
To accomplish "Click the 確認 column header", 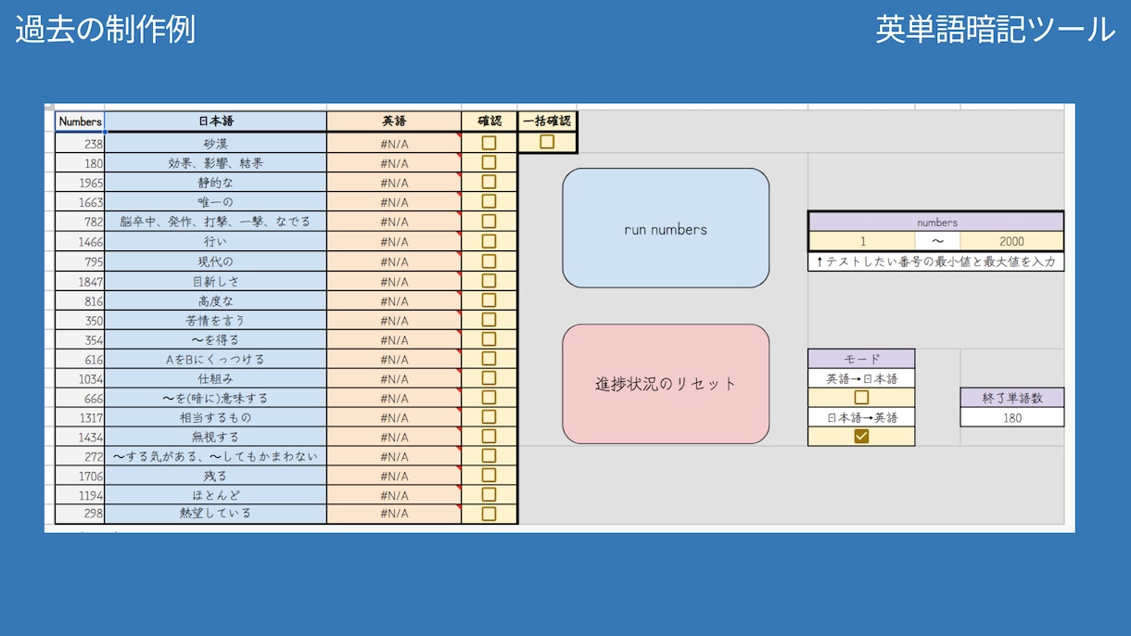I will coord(489,121).
